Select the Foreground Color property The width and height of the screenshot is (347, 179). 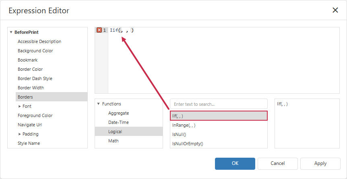coord(52,115)
